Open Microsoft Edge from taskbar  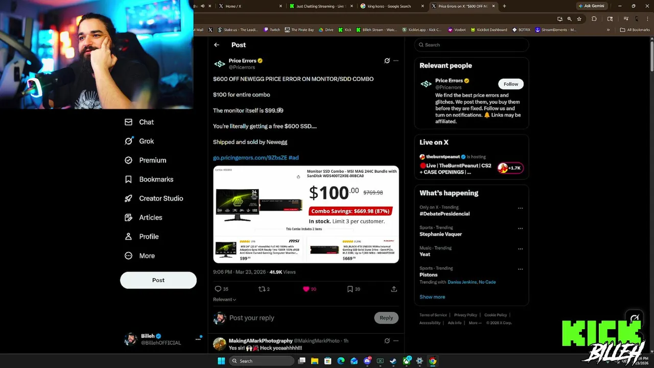pos(341,361)
